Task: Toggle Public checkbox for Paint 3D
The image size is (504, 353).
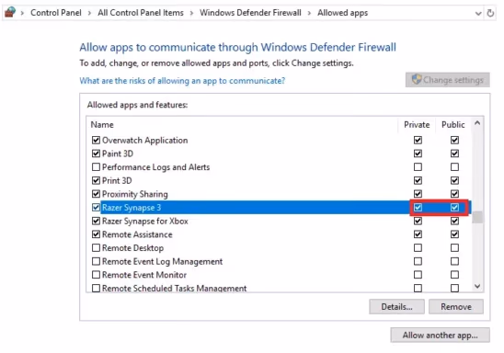Action: pos(454,154)
